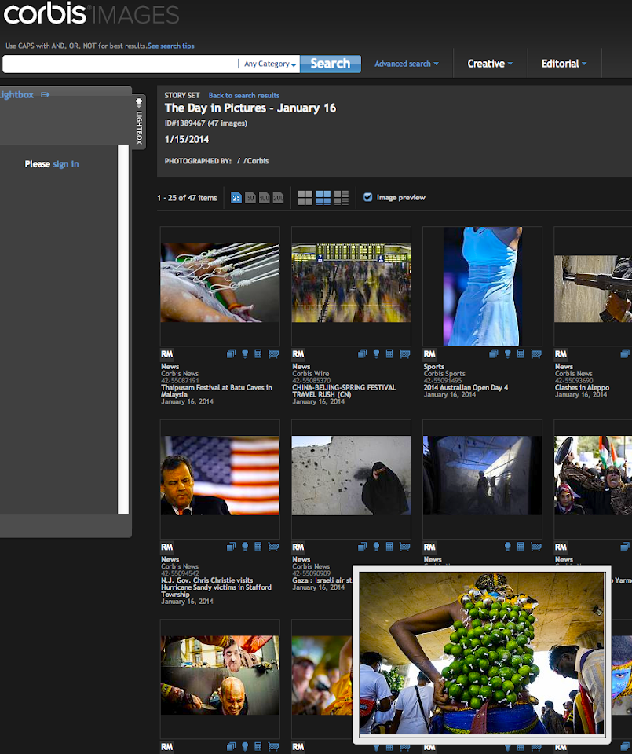Open Clashes in Aleppo title link
Viewport: 632px width, 754px height.
click(x=582, y=387)
